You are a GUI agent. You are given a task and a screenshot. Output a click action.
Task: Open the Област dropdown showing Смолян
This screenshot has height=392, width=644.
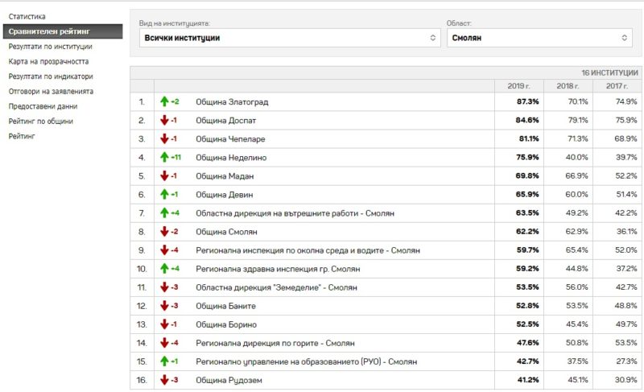(x=539, y=38)
